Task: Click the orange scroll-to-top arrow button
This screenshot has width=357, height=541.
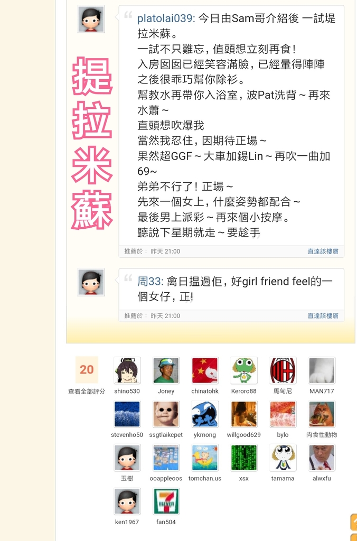Action: coord(353,521)
